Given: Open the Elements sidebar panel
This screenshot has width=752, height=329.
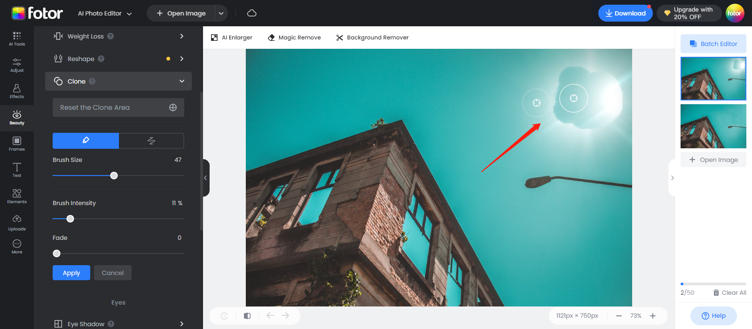Looking at the screenshot, I should pyautogui.click(x=17, y=196).
